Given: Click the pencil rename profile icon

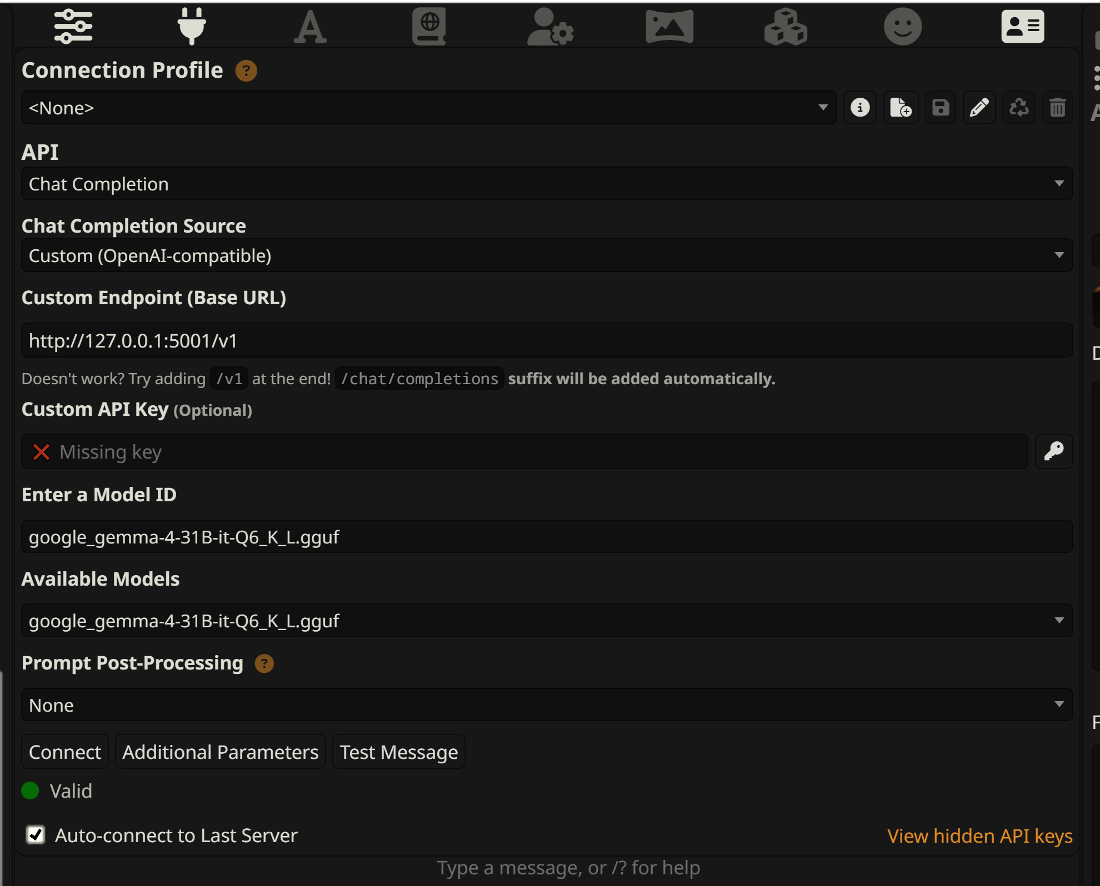Looking at the screenshot, I should [x=979, y=108].
